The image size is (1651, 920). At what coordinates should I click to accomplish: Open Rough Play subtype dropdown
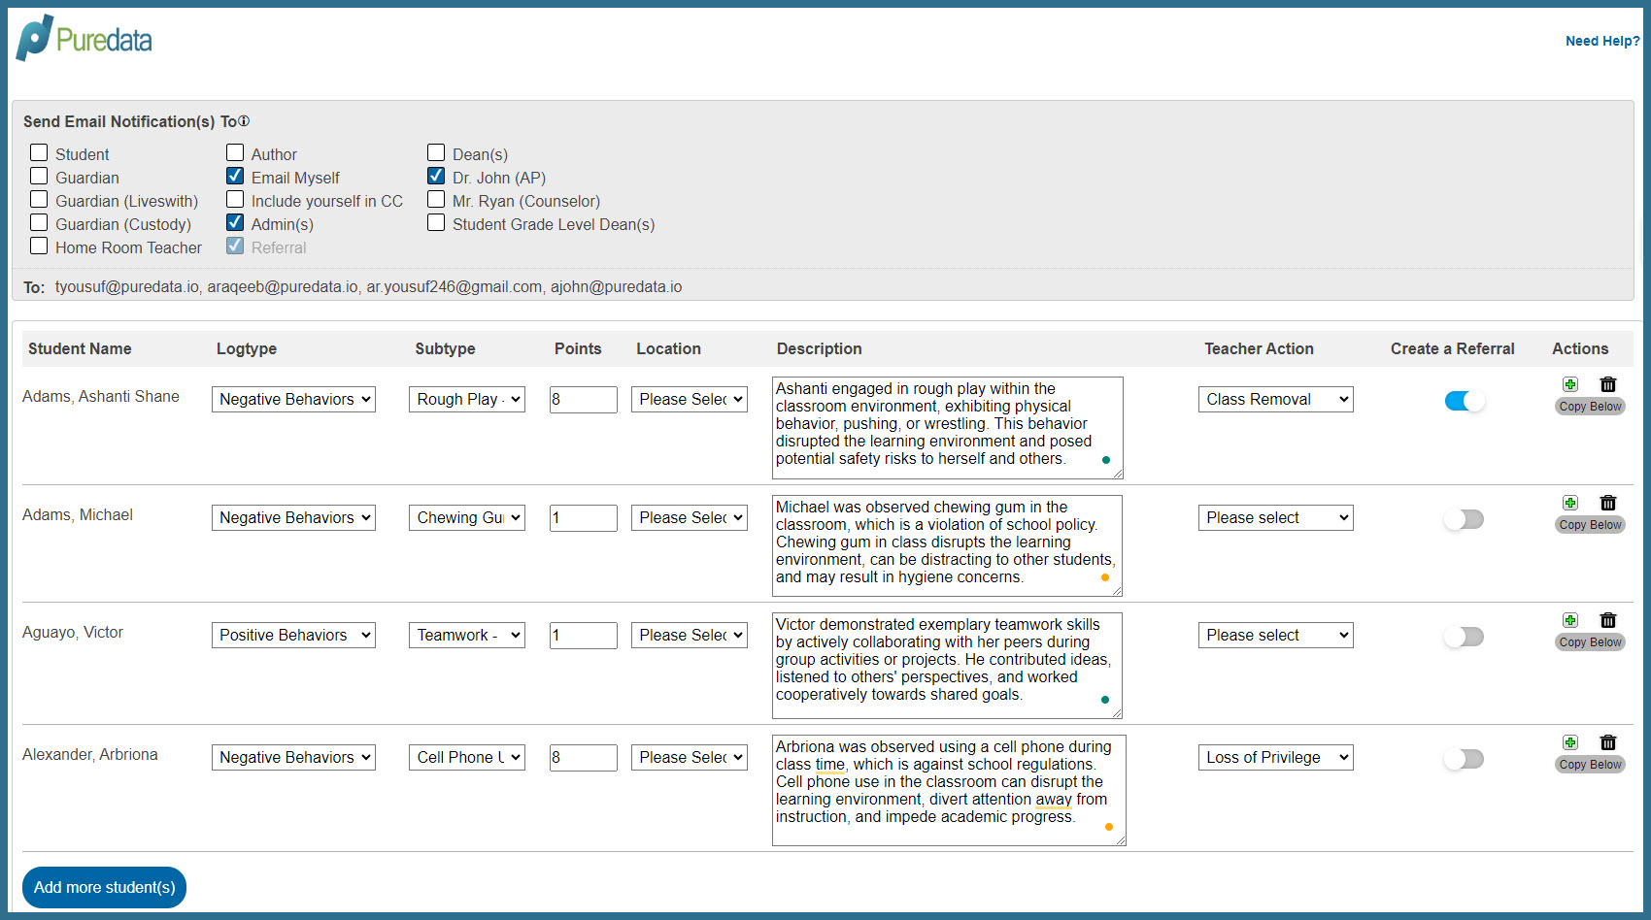(x=467, y=399)
